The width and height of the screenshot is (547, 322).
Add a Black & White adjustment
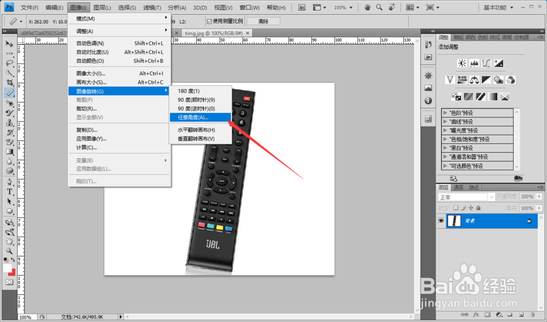pyautogui.click(x=486, y=80)
